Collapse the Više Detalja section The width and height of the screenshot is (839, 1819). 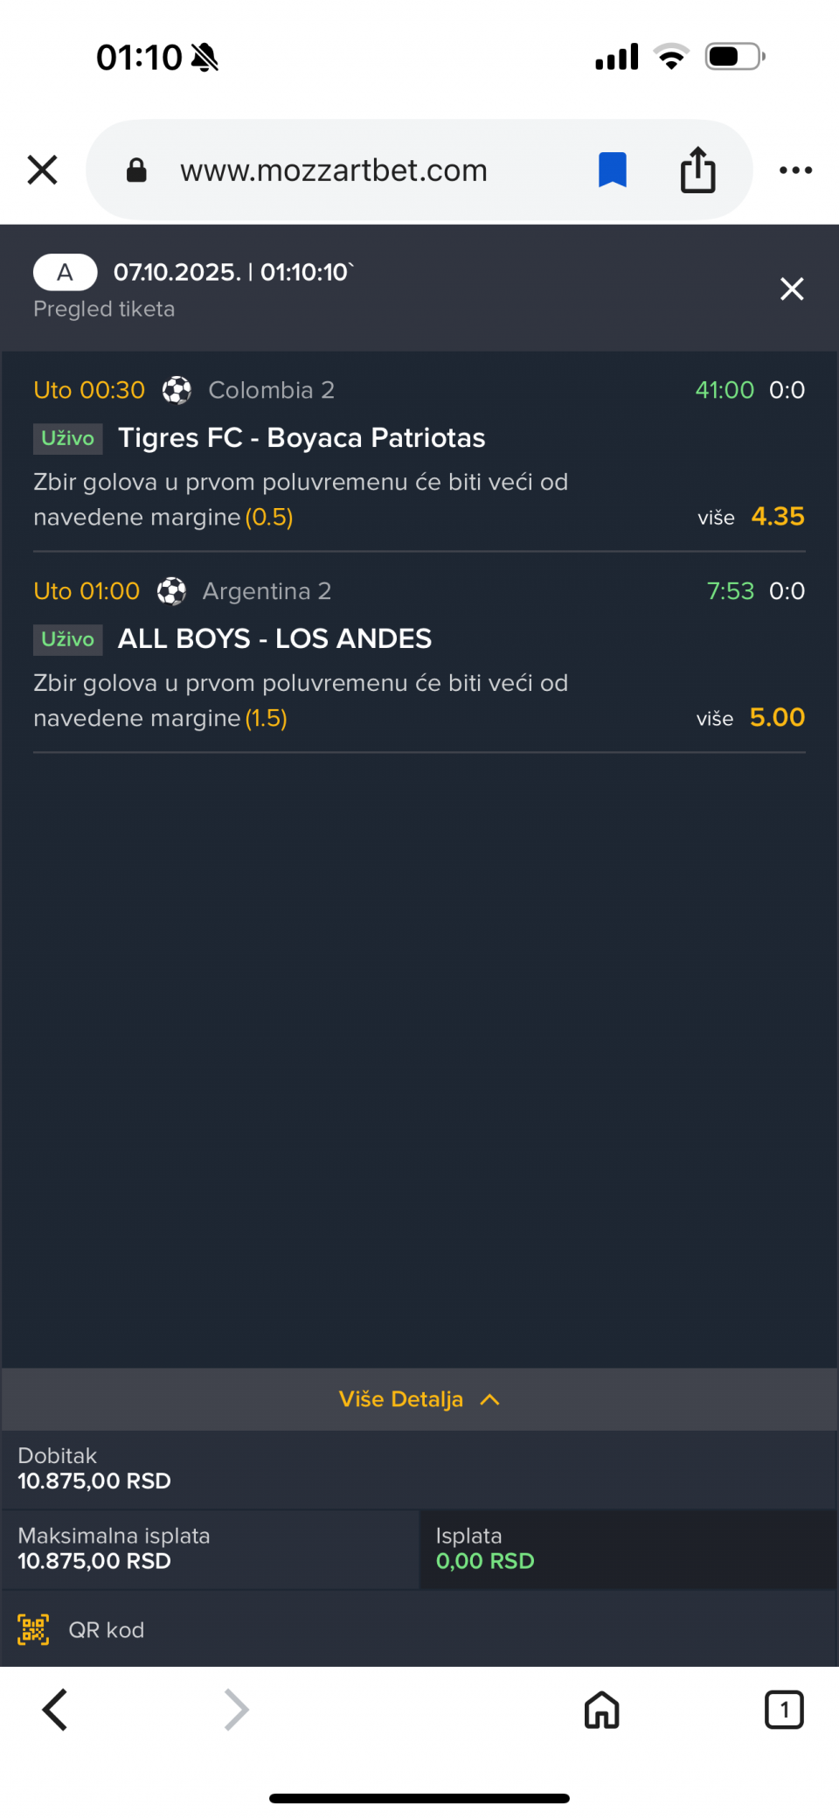419,1399
